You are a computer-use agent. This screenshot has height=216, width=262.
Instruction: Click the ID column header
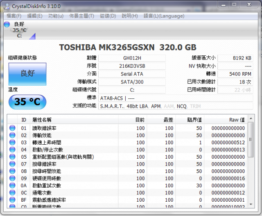pos(24,120)
